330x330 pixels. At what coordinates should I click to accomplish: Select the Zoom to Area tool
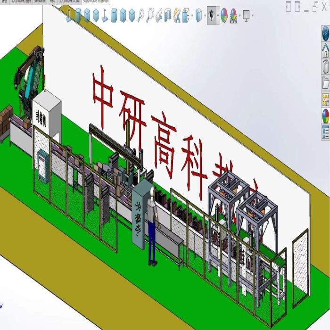[x=150, y=16]
